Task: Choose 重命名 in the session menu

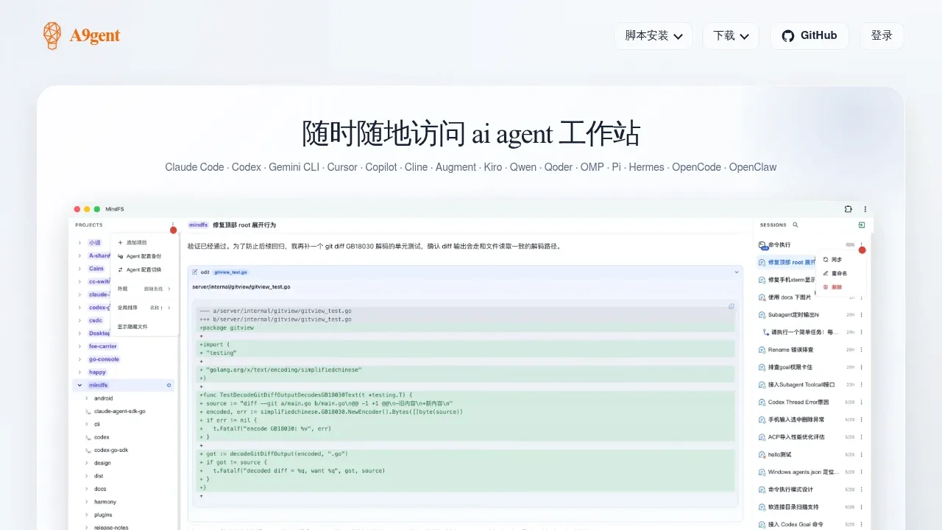Action: tap(834, 273)
